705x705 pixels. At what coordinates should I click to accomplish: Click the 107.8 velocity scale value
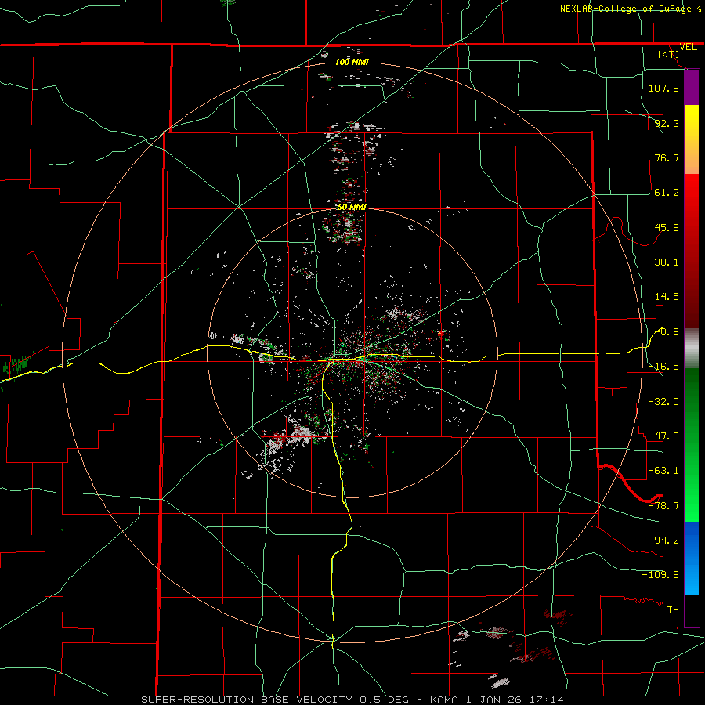coord(663,88)
